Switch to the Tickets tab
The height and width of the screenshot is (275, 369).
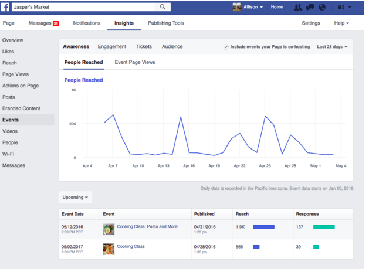coord(144,46)
